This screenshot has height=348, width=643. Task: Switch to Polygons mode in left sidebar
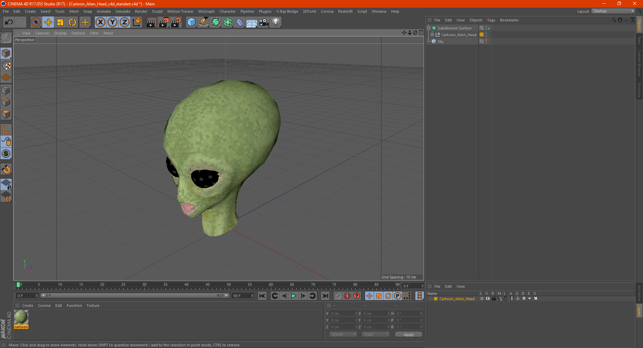(6, 114)
